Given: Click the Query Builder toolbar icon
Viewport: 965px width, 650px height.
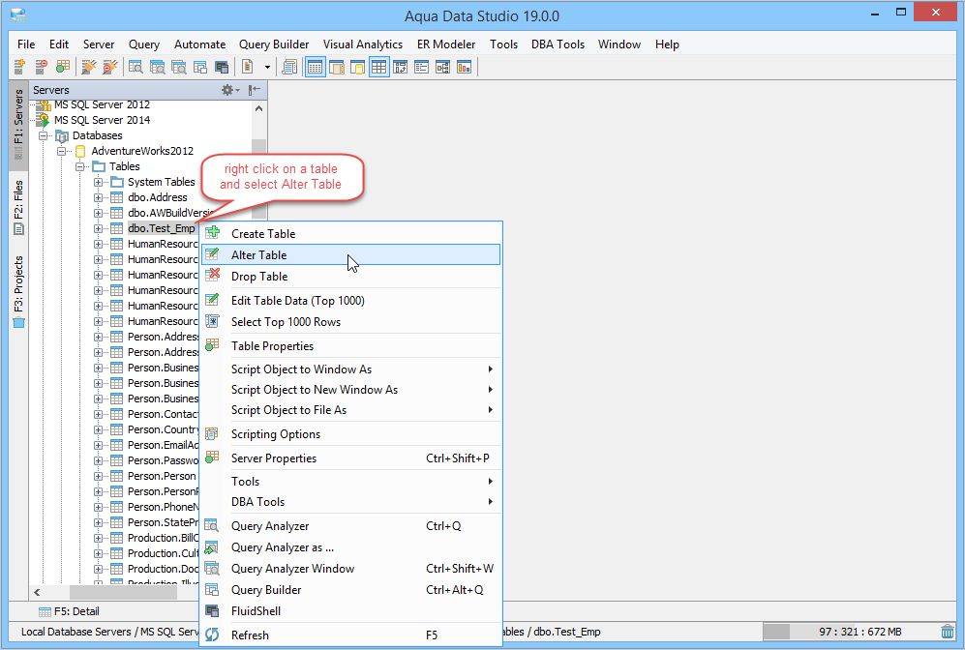Looking at the screenshot, I should (x=200, y=67).
